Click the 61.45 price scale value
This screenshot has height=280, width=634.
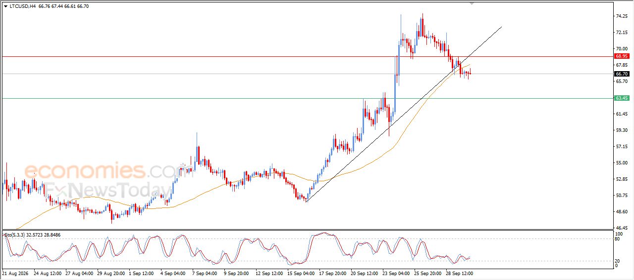tap(622, 114)
